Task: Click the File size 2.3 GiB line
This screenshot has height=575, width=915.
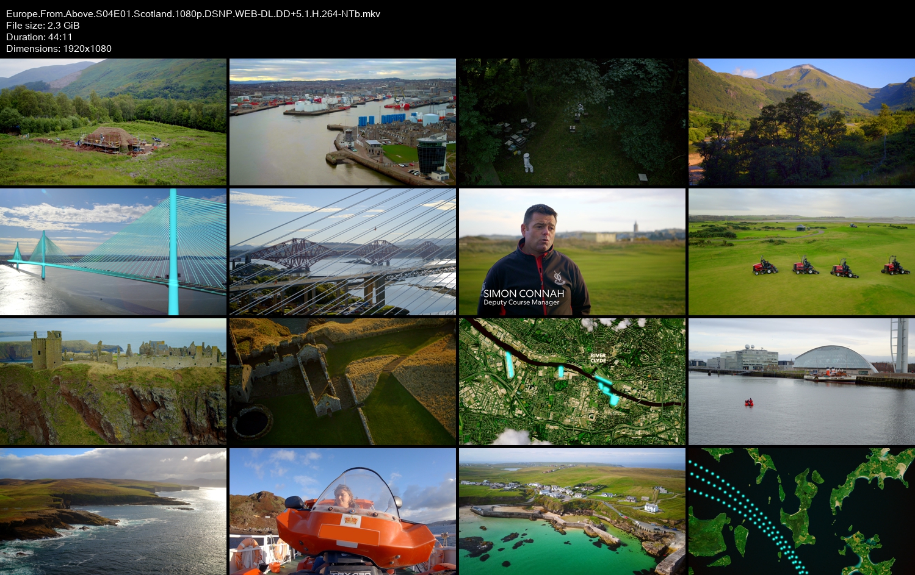Action: click(x=43, y=25)
